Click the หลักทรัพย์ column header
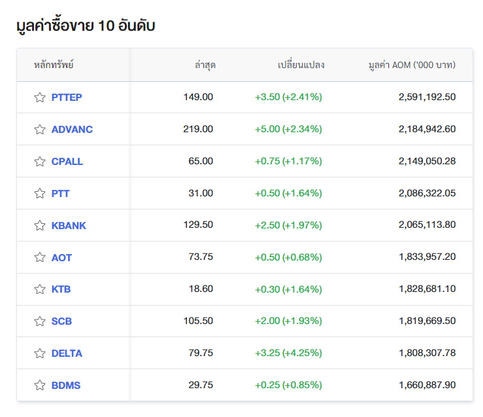 click(x=54, y=65)
